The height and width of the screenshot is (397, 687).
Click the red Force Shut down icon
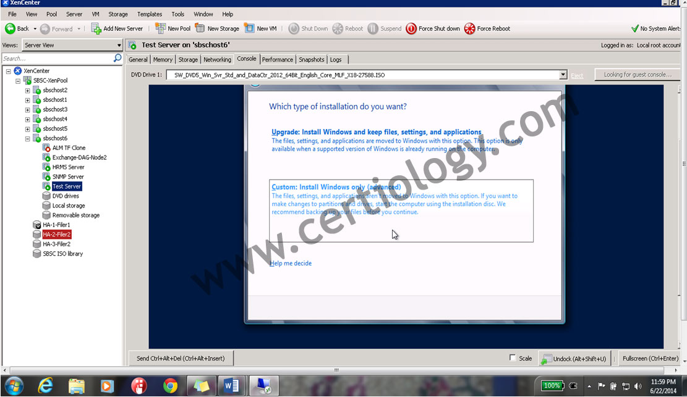click(411, 28)
